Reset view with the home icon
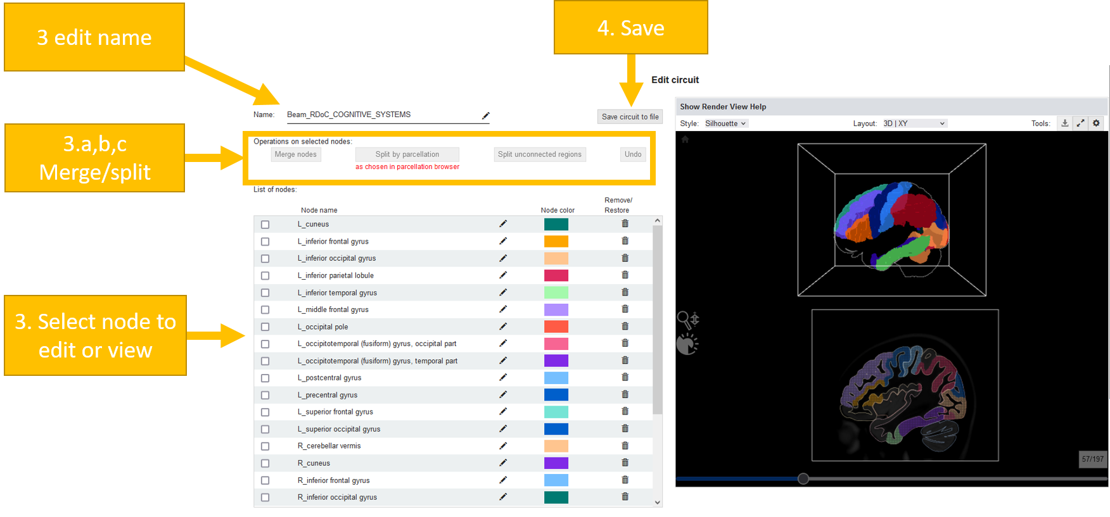1110x517 pixels. coord(685,140)
